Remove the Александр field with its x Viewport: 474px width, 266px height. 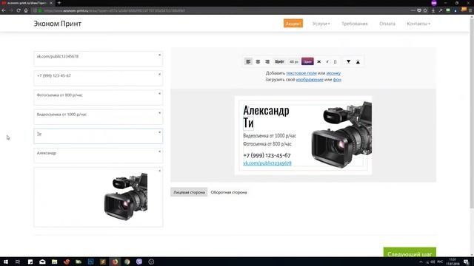tap(160, 151)
